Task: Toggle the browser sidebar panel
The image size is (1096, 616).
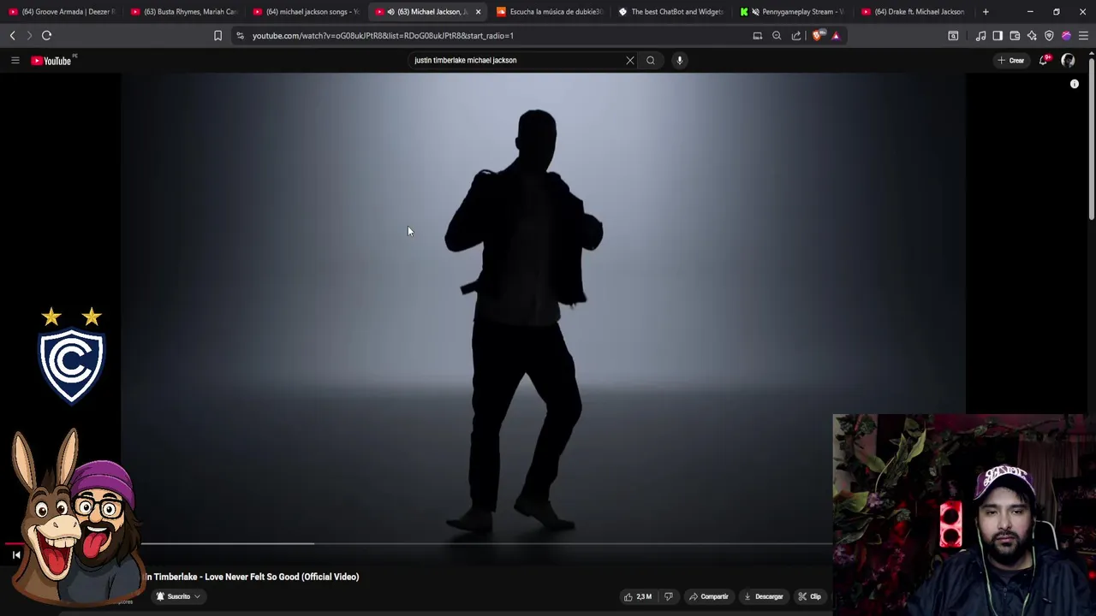Action: pos(998,35)
